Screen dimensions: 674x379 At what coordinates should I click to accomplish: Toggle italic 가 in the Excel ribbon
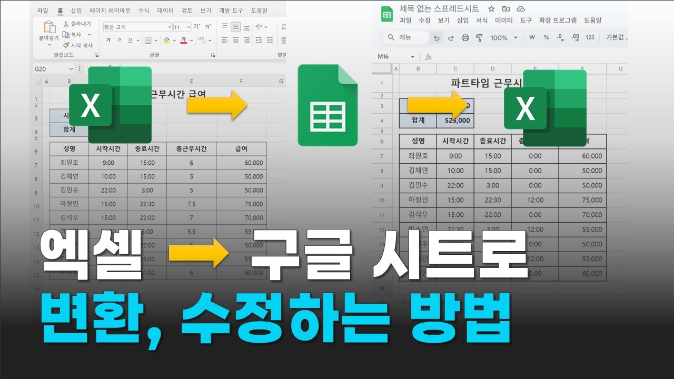point(119,40)
